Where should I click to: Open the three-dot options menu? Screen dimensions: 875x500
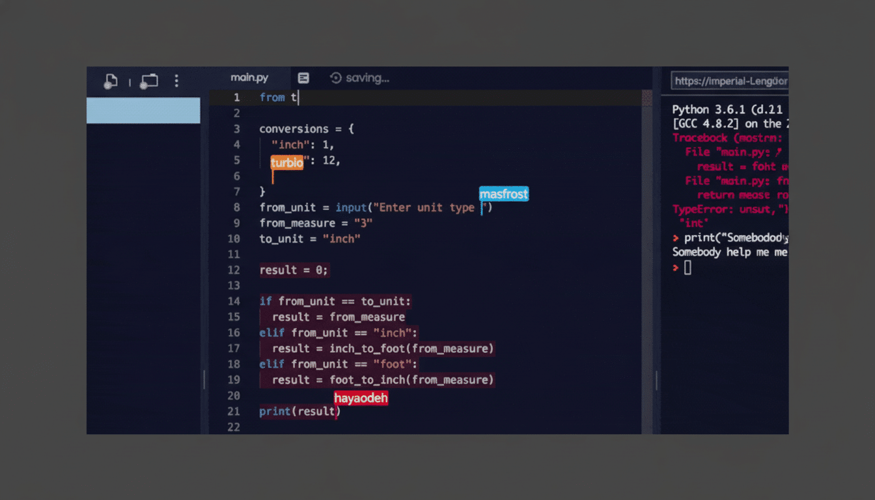[x=176, y=81]
